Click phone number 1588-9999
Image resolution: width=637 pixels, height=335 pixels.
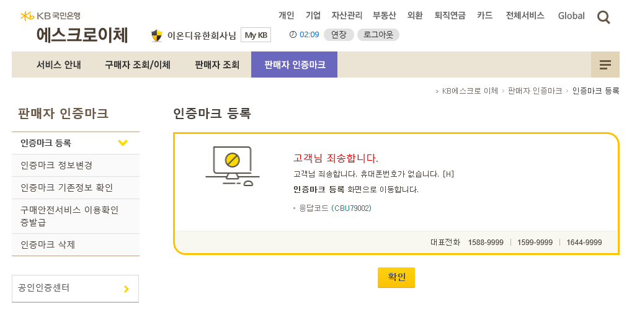[x=486, y=243]
